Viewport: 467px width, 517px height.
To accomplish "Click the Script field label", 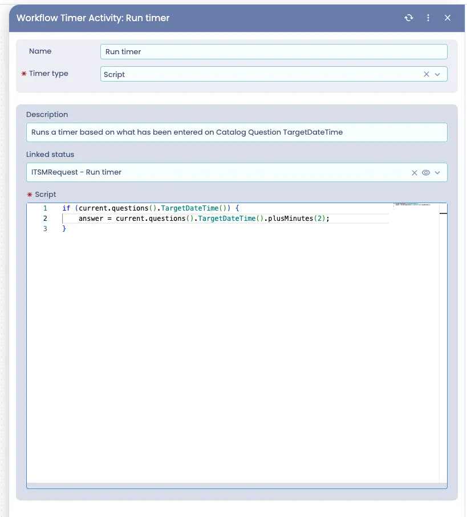I will click(x=46, y=195).
